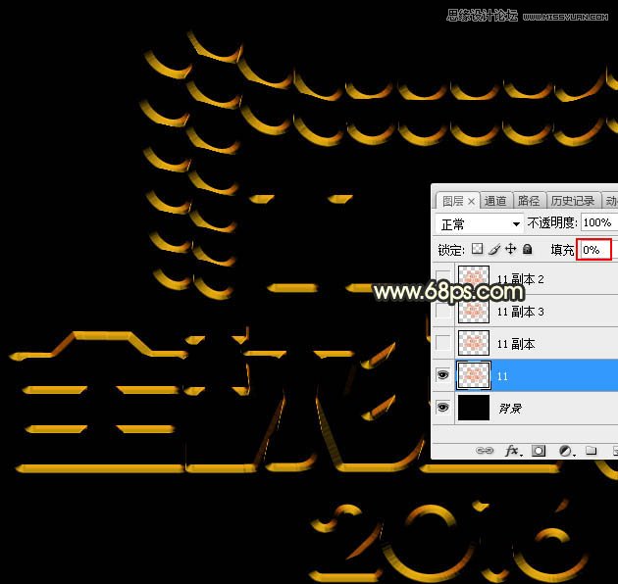
Task: Open the 正常 blend mode dropdown
Action: (480, 224)
